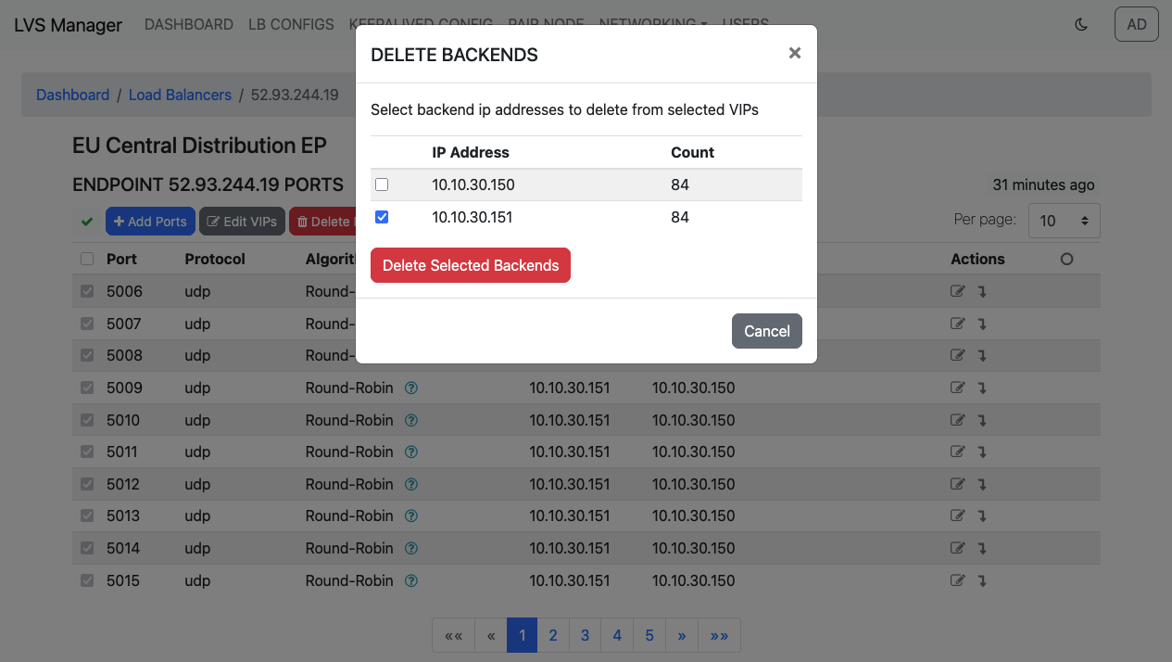Go to page 4 in pagination
The height and width of the screenshot is (662, 1172).
point(617,635)
